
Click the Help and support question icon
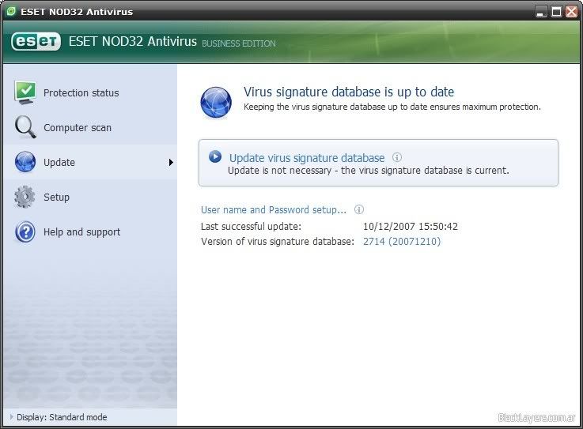[25, 231]
